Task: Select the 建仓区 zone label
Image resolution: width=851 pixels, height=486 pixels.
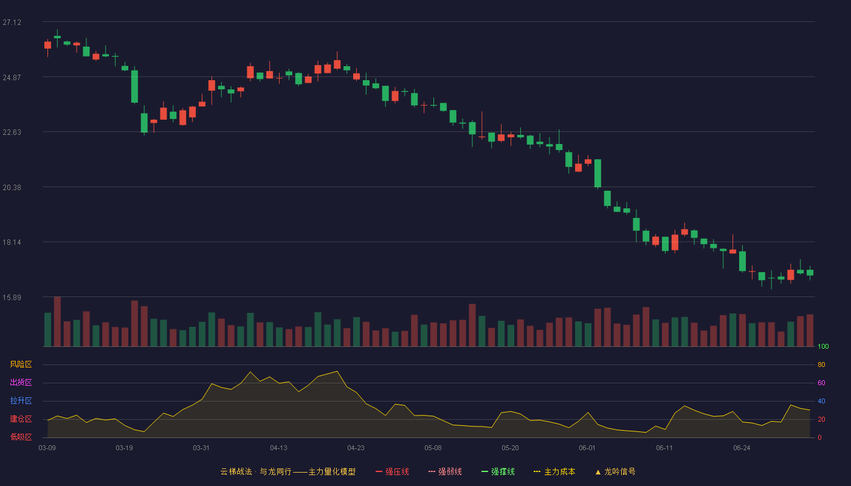Action: [21, 419]
